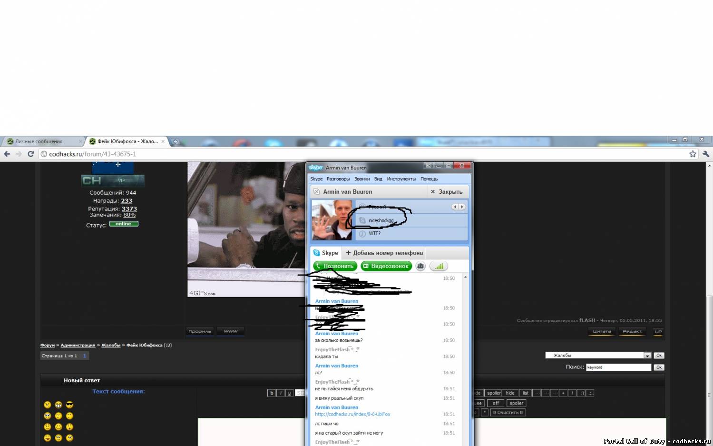Click contact status icon beside Armin van Buuren header
This screenshot has width=713, height=446.
pyautogui.click(x=317, y=191)
